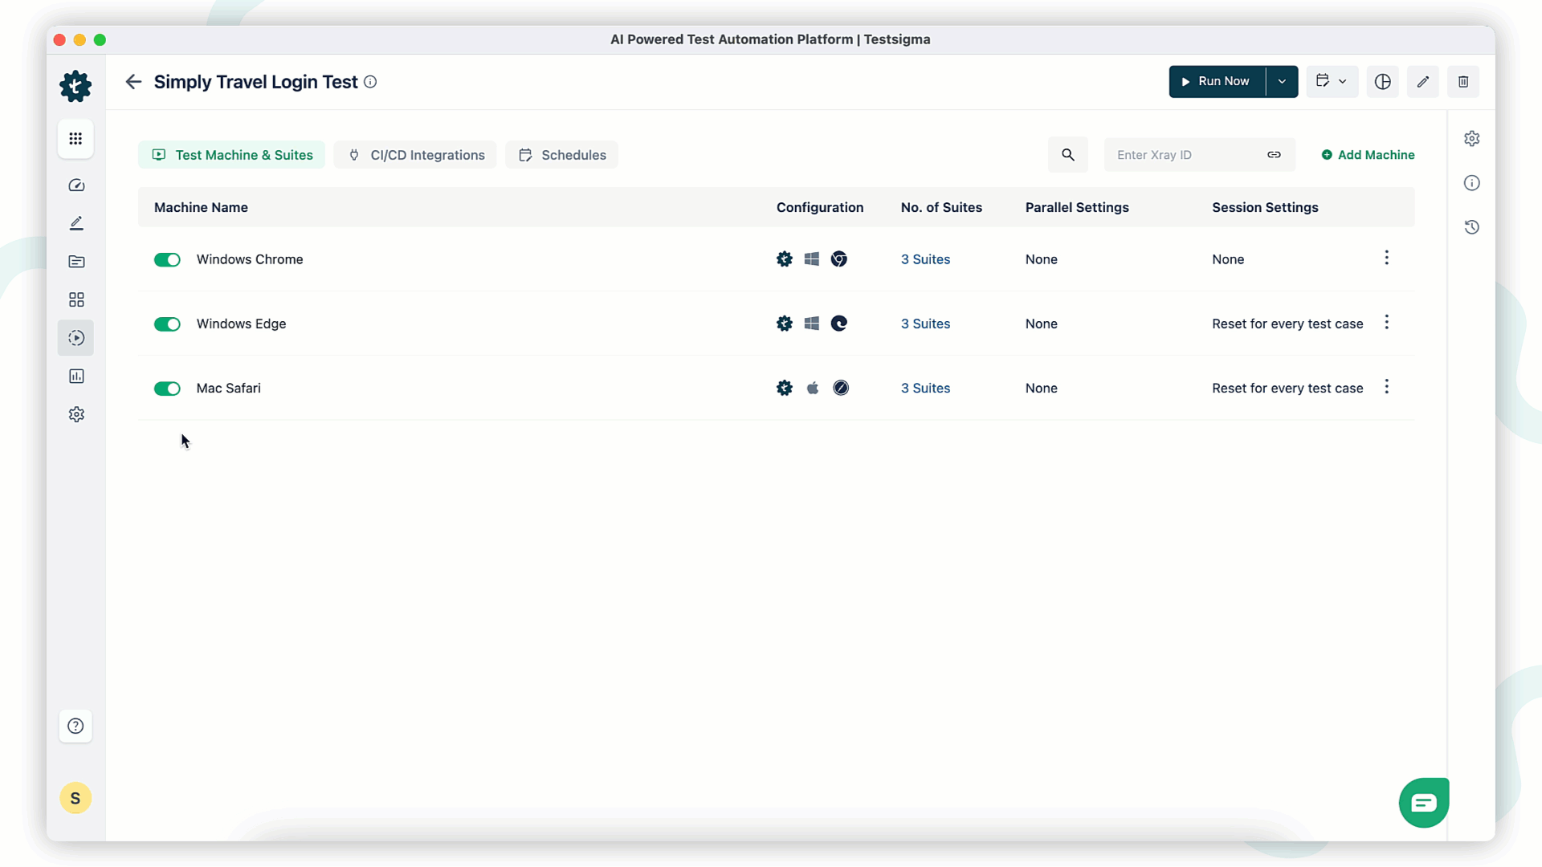Open the four-squares modules icon in sidebar
Viewport: 1542px width, 867px height.
click(76, 299)
